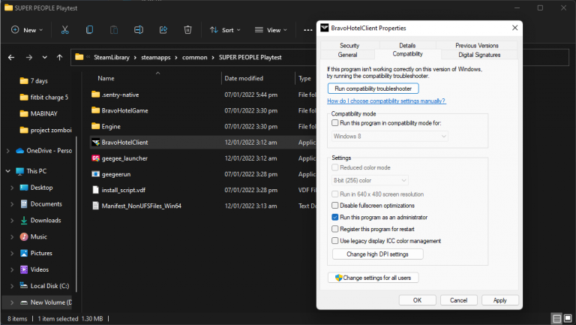Screen dimensions: 576x325
Task: Switch to the Digital Signatures tab
Action: coord(479,55)
